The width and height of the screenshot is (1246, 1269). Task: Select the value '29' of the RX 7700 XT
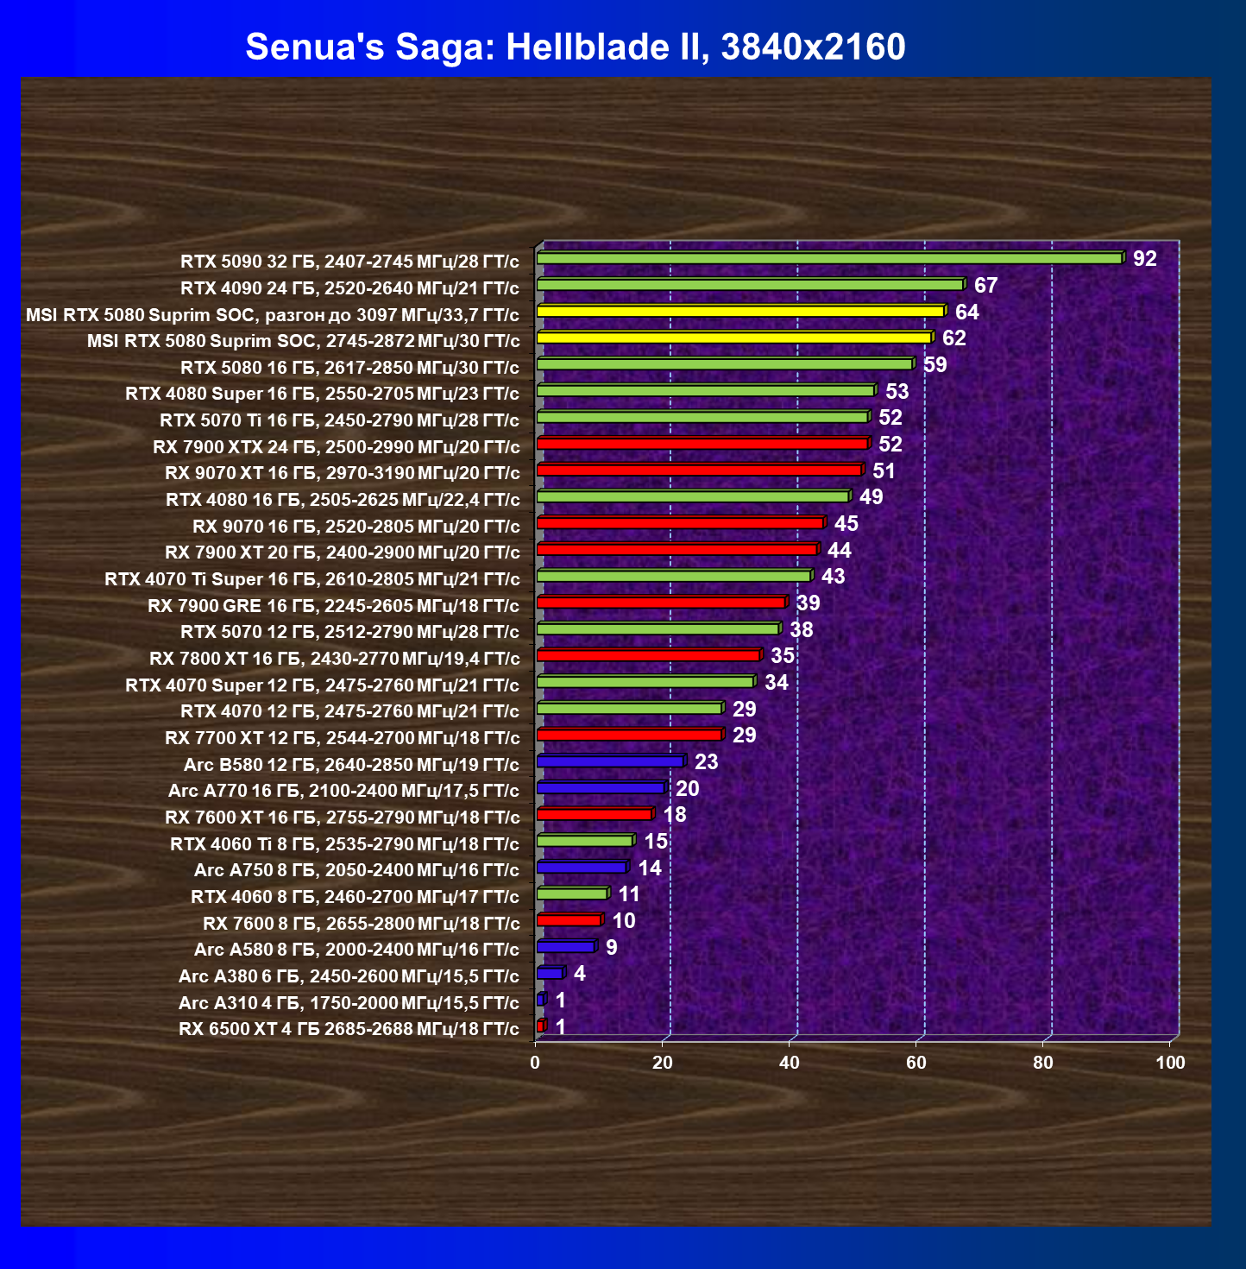coord(744,735)
